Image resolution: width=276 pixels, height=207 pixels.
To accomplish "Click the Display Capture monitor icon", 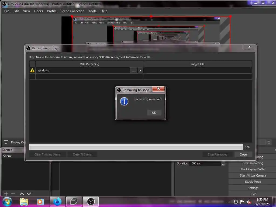I will point(6,142).
